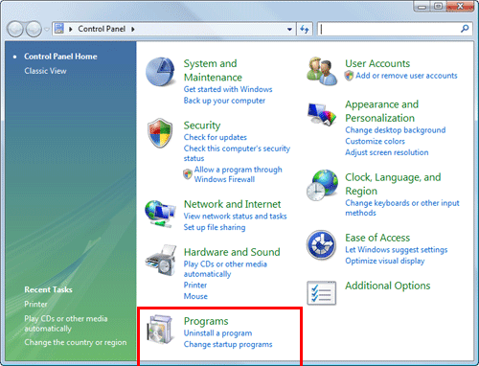The image size is (479, 366).
Task: Open the Ease of Access heading
Action: pyautogui.click(x=377, y=238)
